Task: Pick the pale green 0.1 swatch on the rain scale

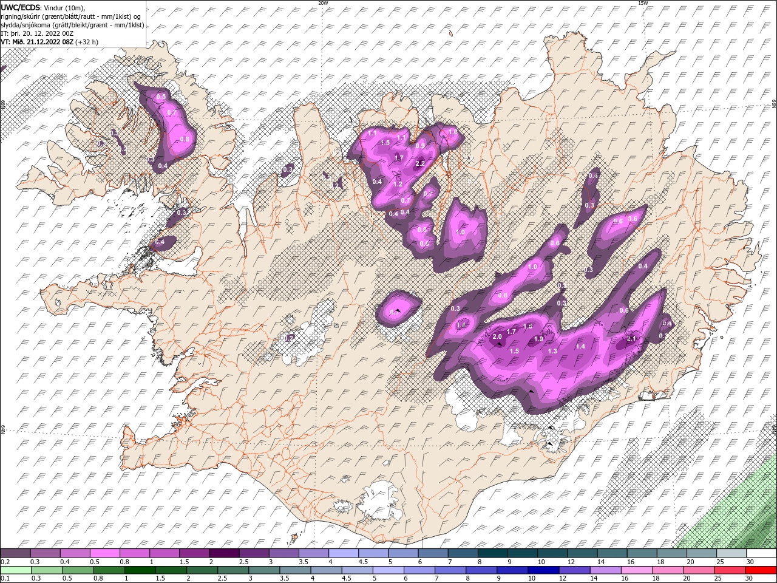Action: tap(15, 570)
